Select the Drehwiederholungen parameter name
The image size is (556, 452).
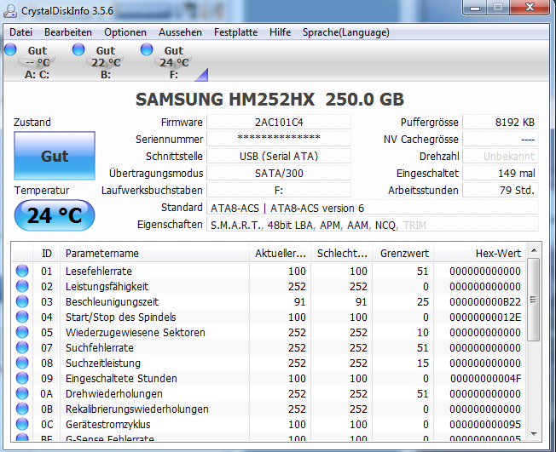(113, 394)
